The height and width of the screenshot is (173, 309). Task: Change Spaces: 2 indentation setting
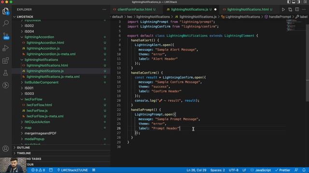[218, 170]
